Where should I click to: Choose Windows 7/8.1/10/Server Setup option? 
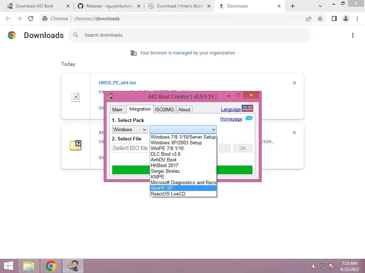183,137
